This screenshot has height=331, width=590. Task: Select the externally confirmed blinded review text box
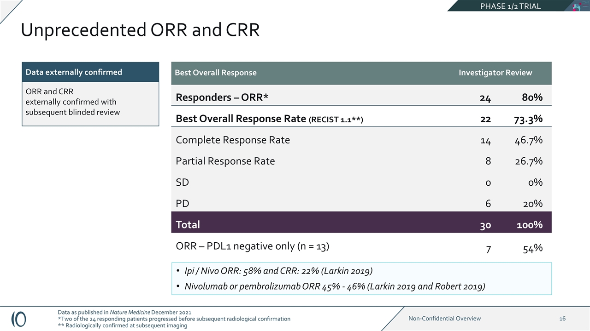coord(90,104)
